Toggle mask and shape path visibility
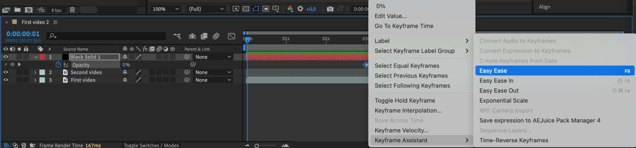This screenshot has height=148, width=636. [x=256, y=9]
